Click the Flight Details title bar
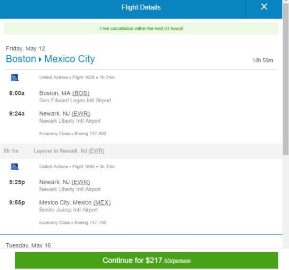Image resolution: width=289 pixels, height=270 pixels. click(x=141, y=7)
